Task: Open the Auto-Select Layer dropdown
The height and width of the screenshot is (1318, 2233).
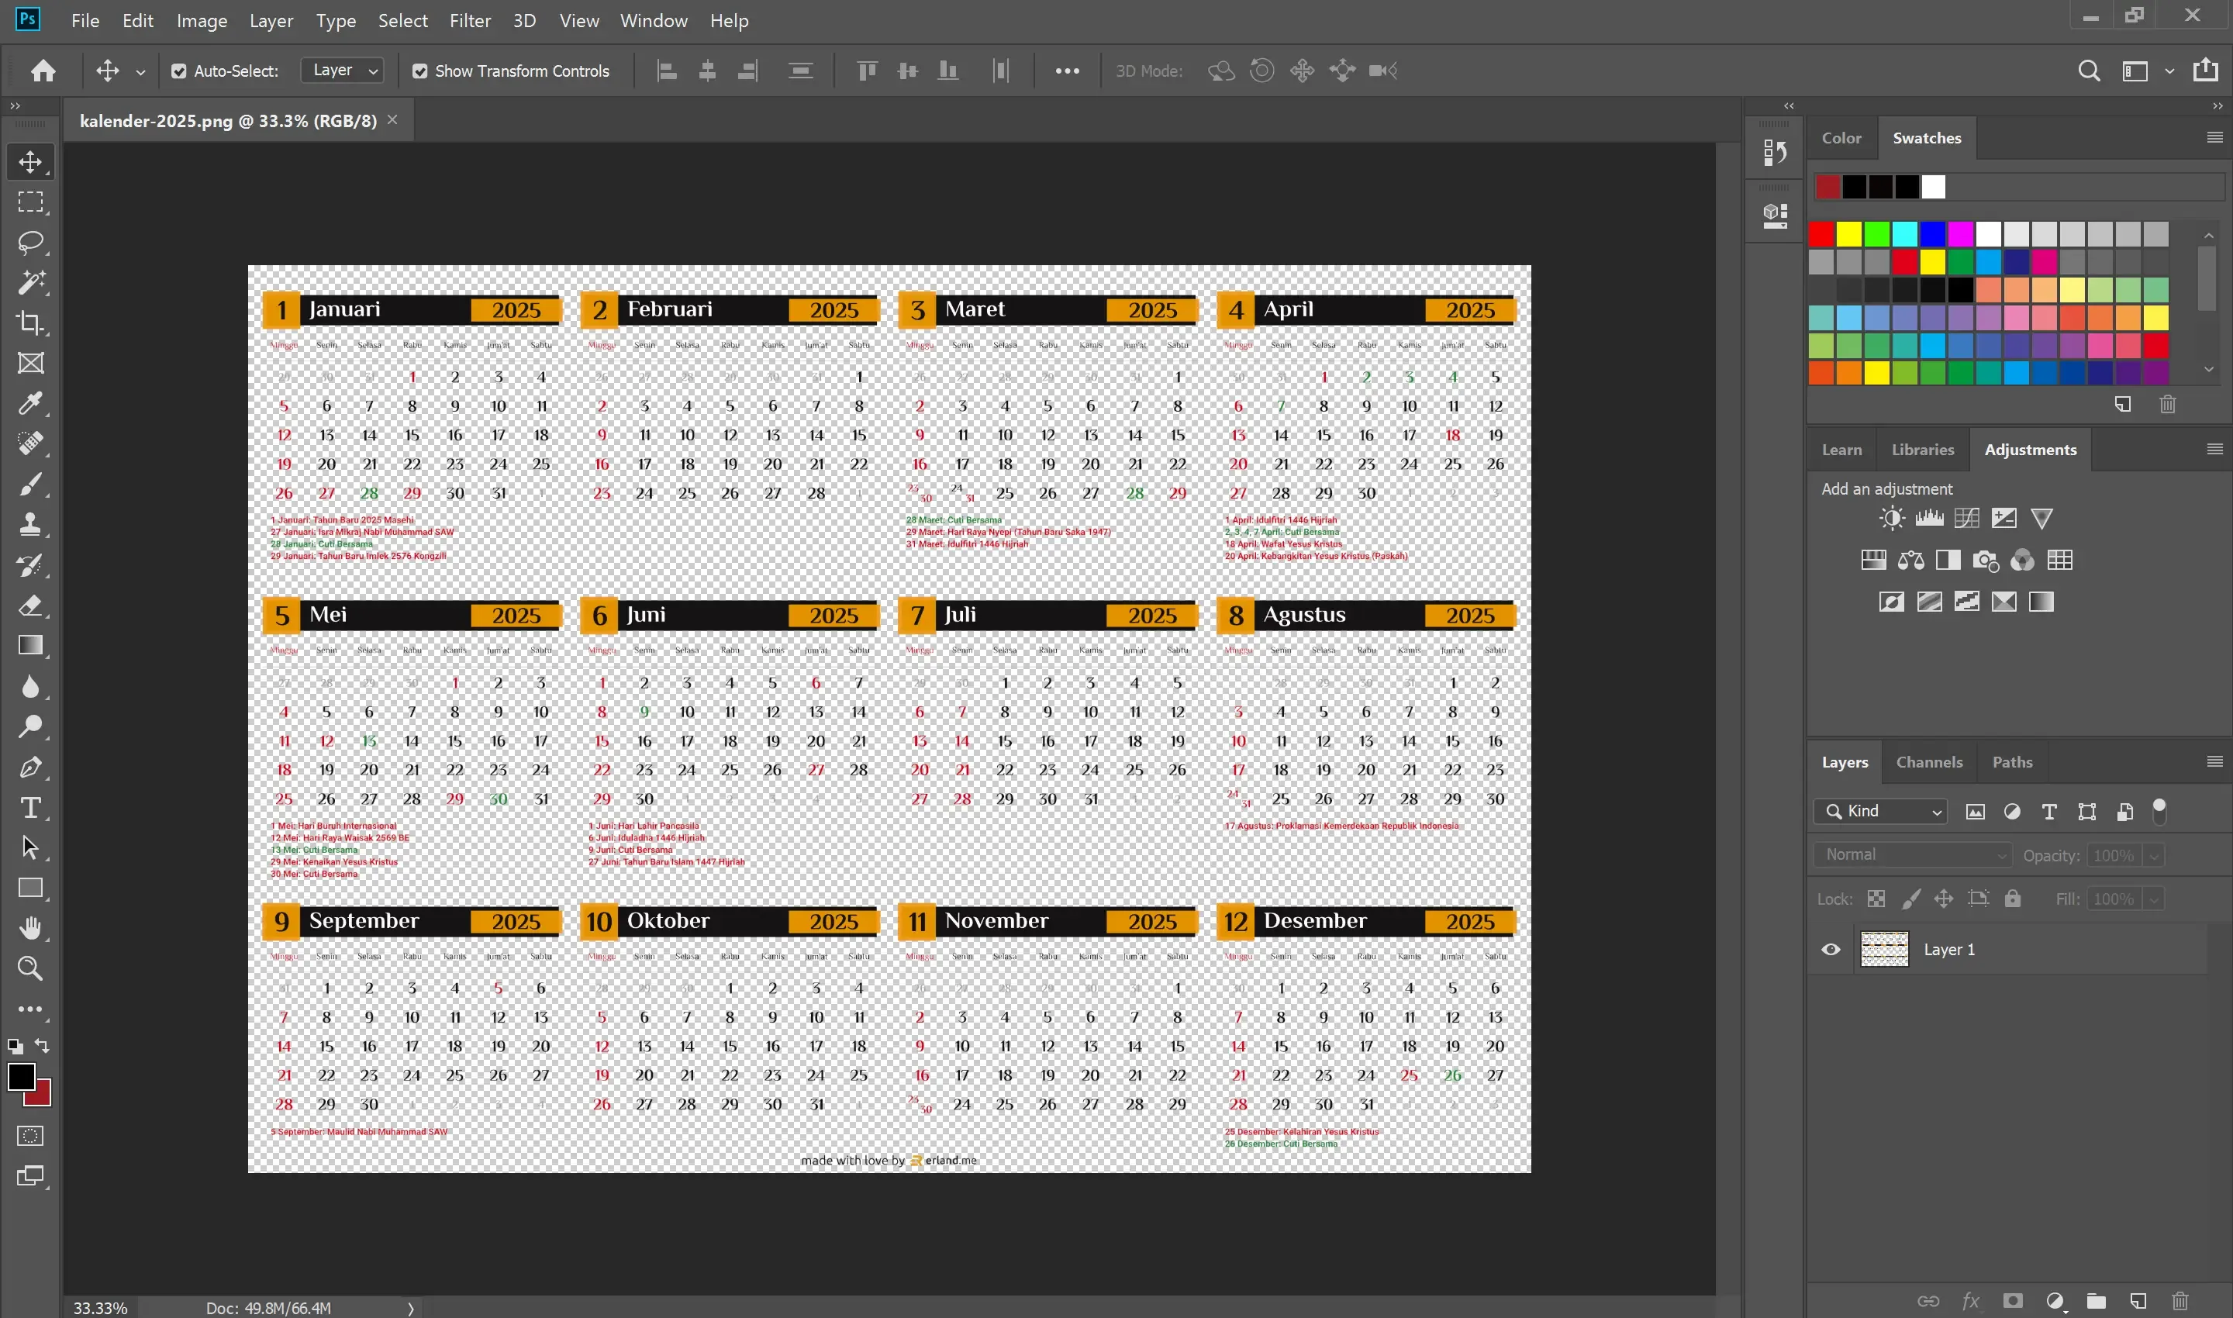Action: (x=343, y=70)
